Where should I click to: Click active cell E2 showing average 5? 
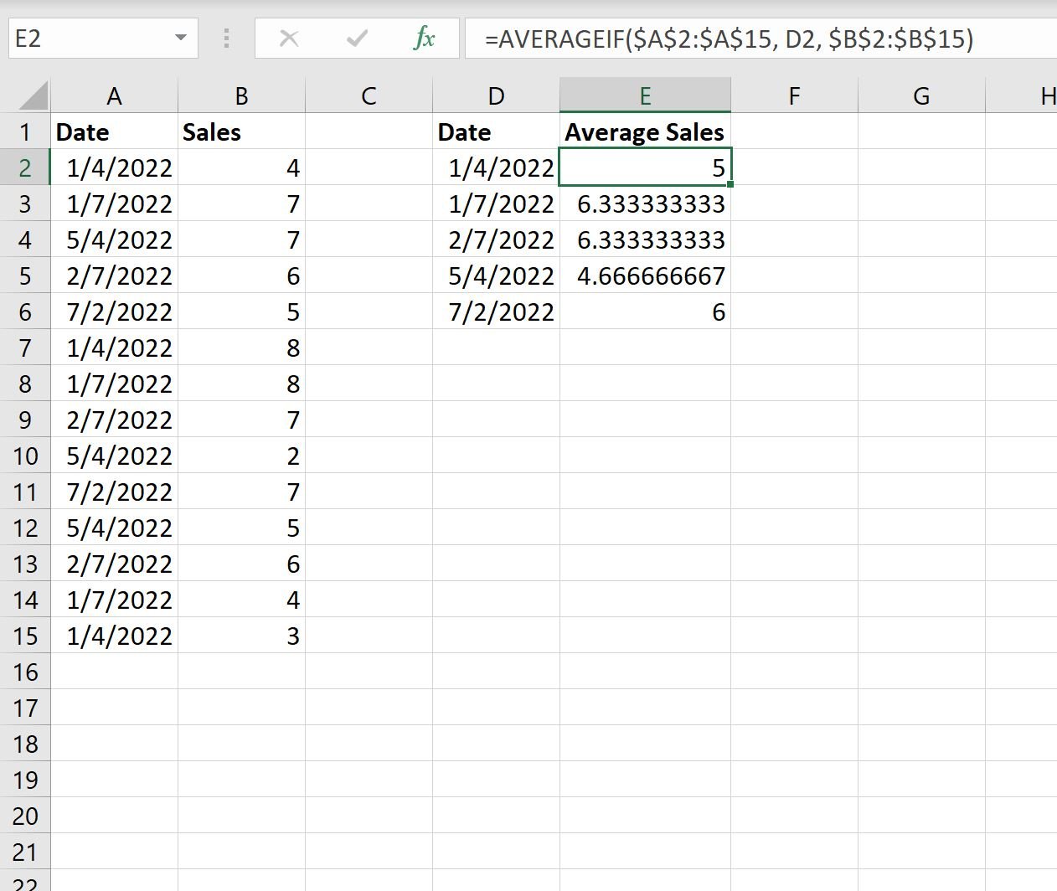(645, 167)
